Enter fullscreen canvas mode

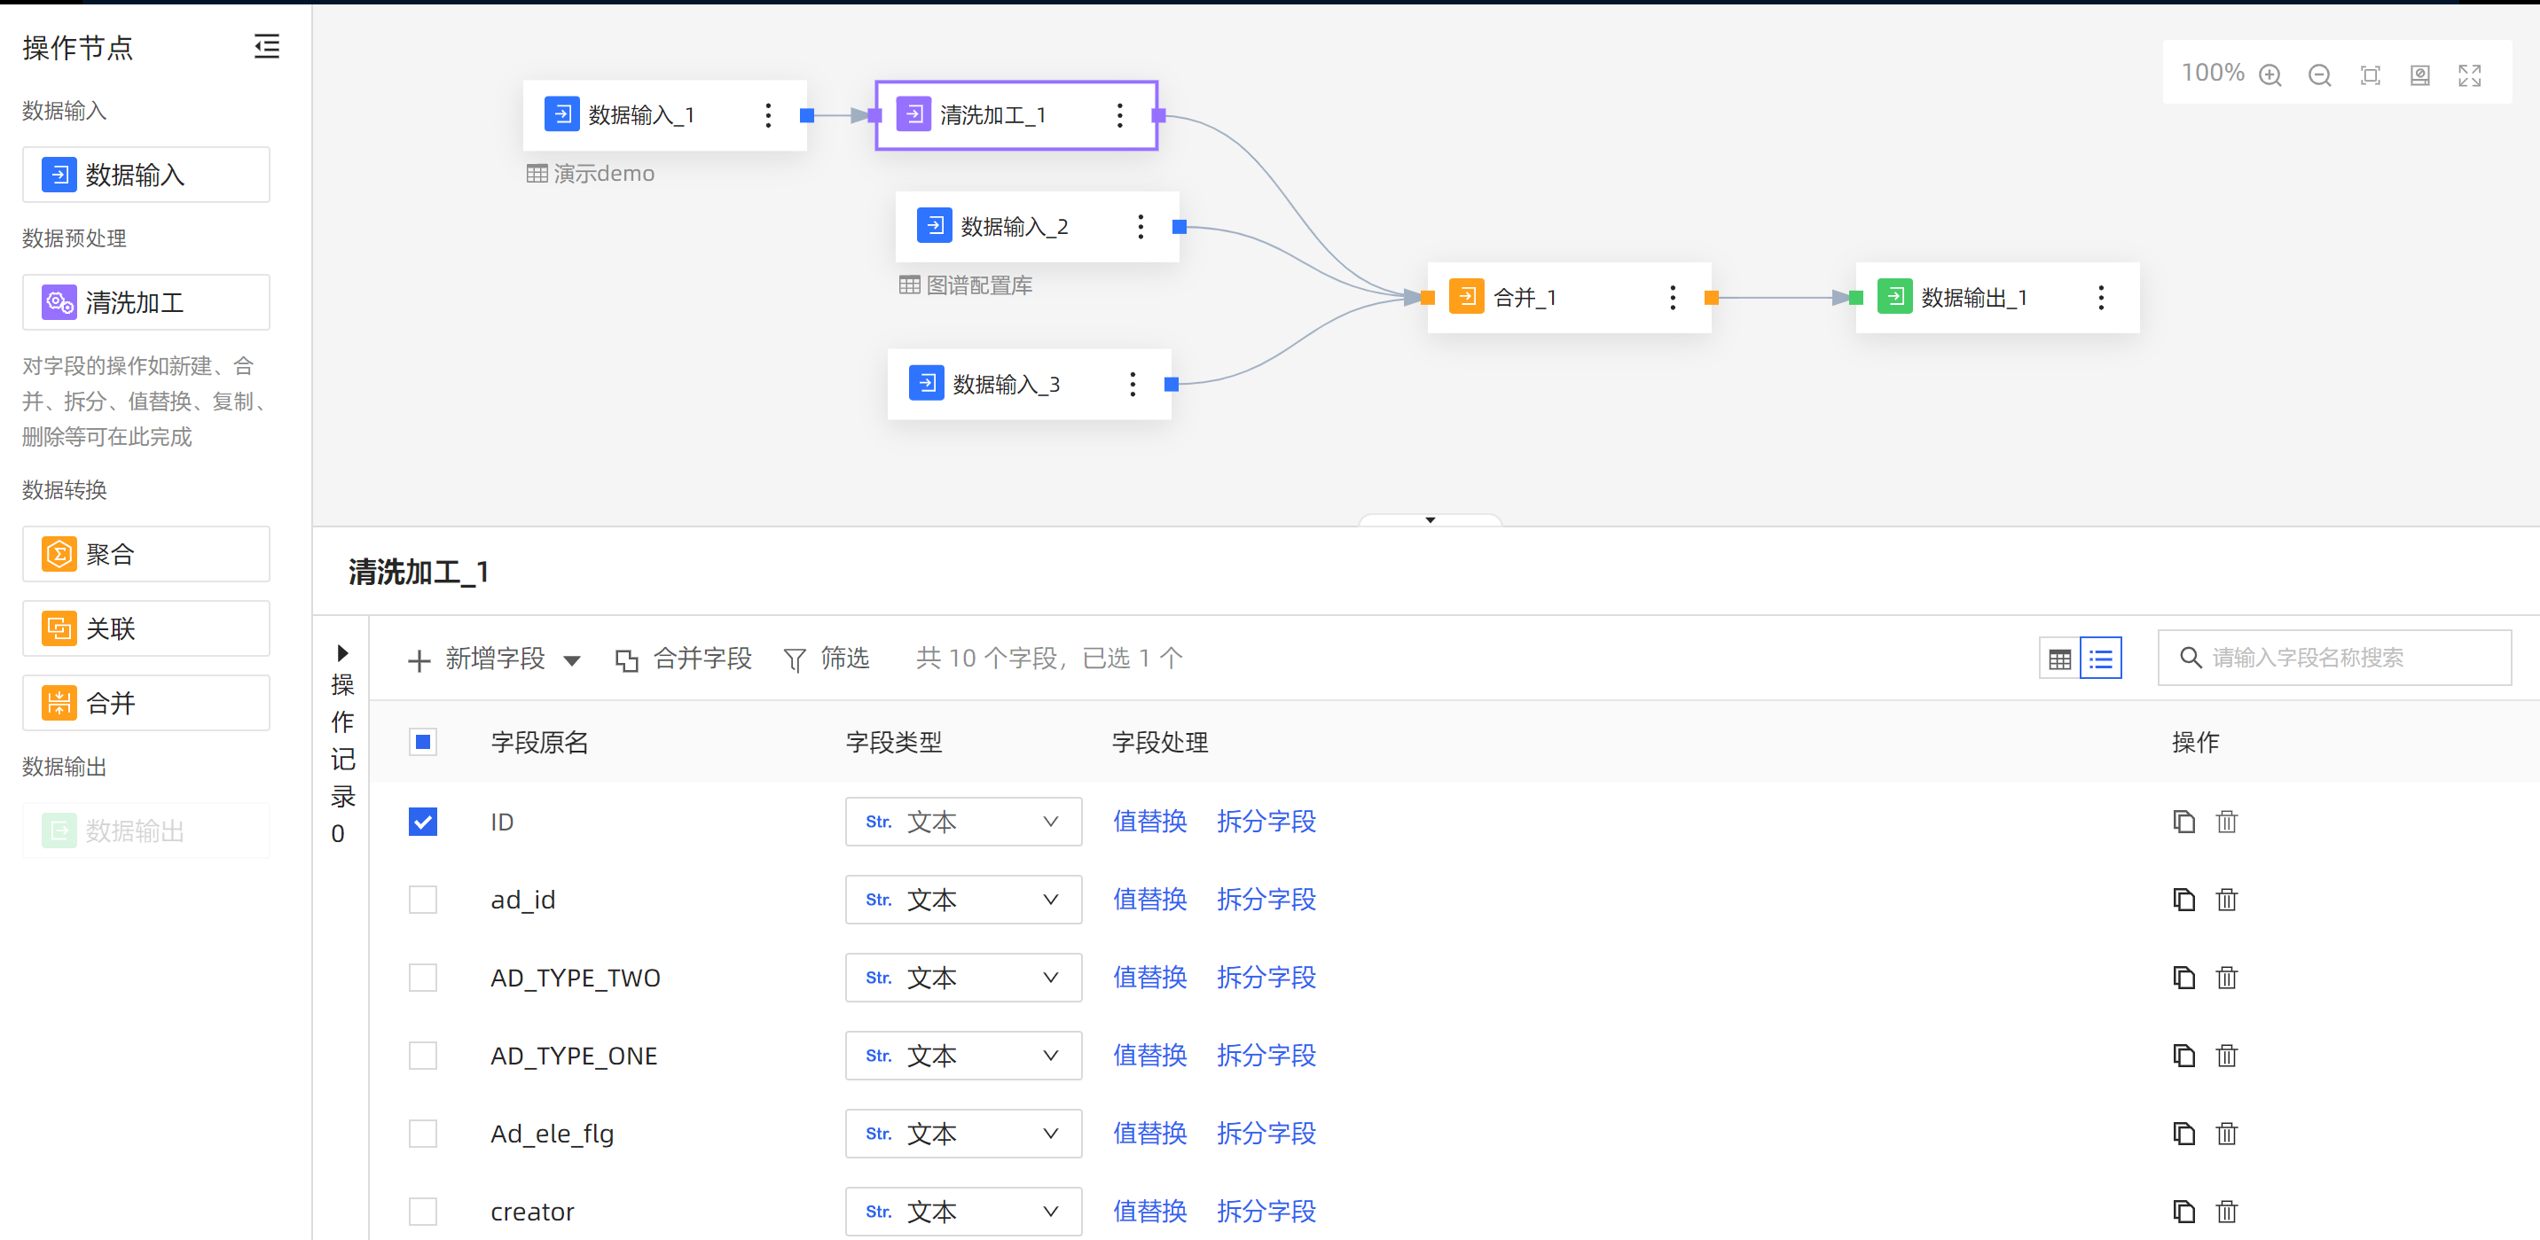tap(2470, 75)
